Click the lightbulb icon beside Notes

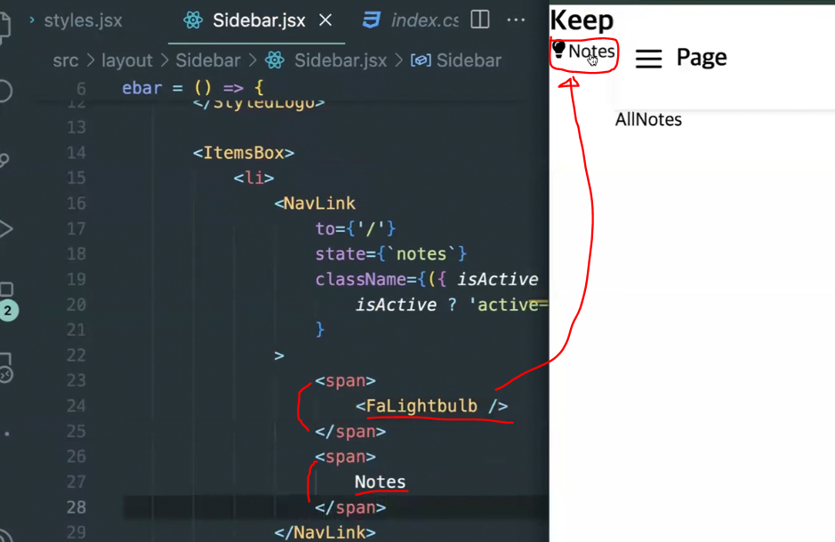[558, 50]
